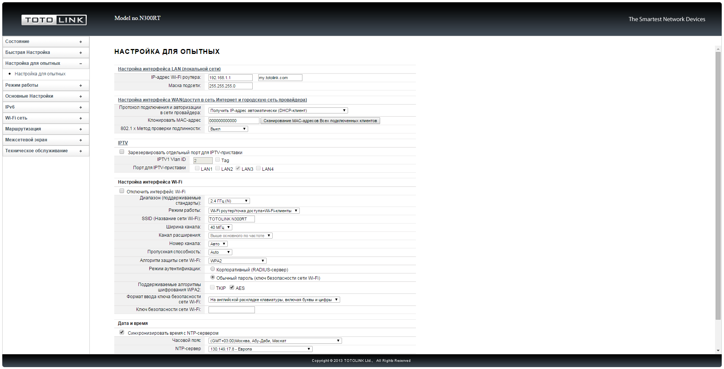
Task: Click plus icon next to IPv6
Action: tap(81, 107)
